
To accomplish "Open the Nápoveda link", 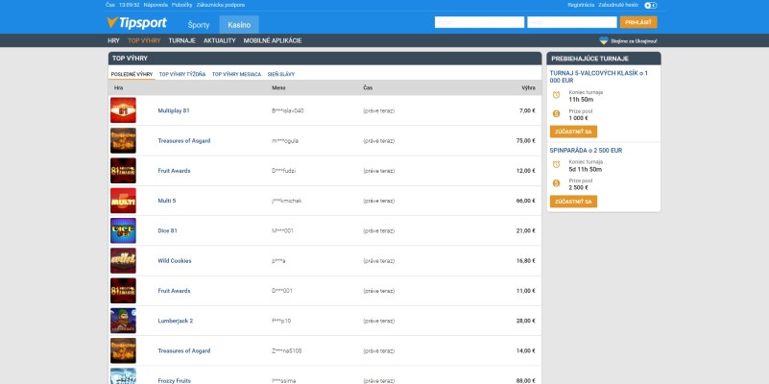I will pos(156,5).
